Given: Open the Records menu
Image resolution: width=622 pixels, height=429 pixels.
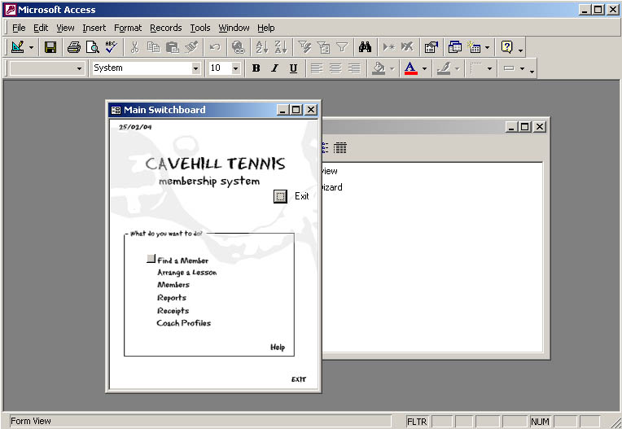Looking at the screenshot, I should (166, 28).
